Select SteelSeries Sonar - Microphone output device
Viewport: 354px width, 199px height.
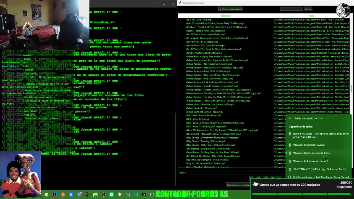319,135
